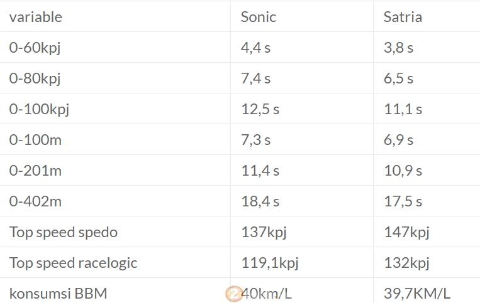Click the Sonic 119,1kpj value
The height and width of the screenshot is (303, 480).
click(x=270, y=263)
